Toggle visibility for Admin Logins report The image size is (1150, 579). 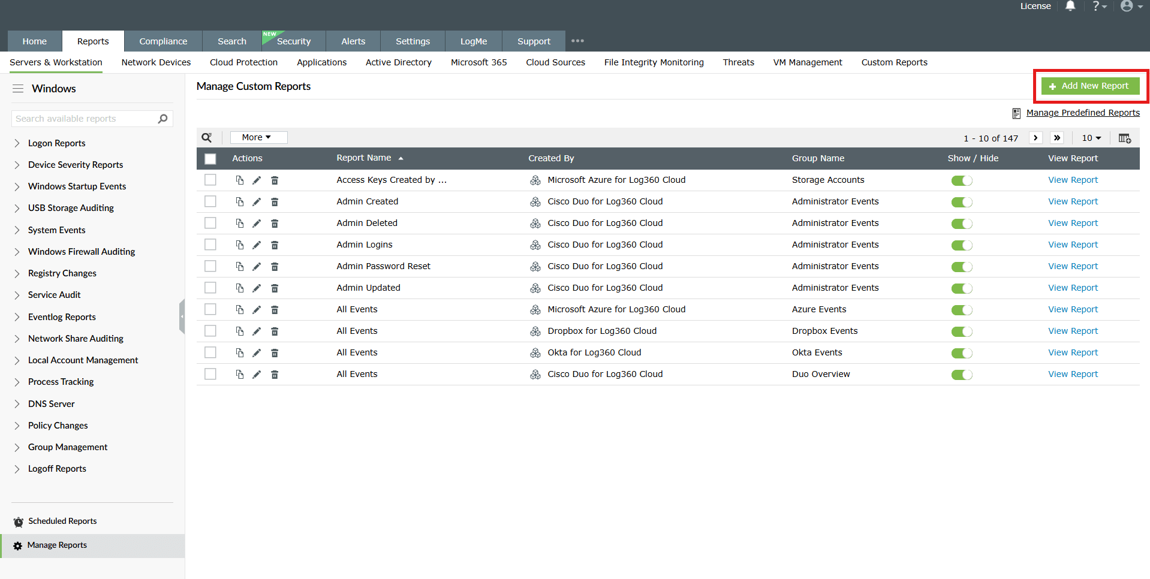(x=962, y=245)
